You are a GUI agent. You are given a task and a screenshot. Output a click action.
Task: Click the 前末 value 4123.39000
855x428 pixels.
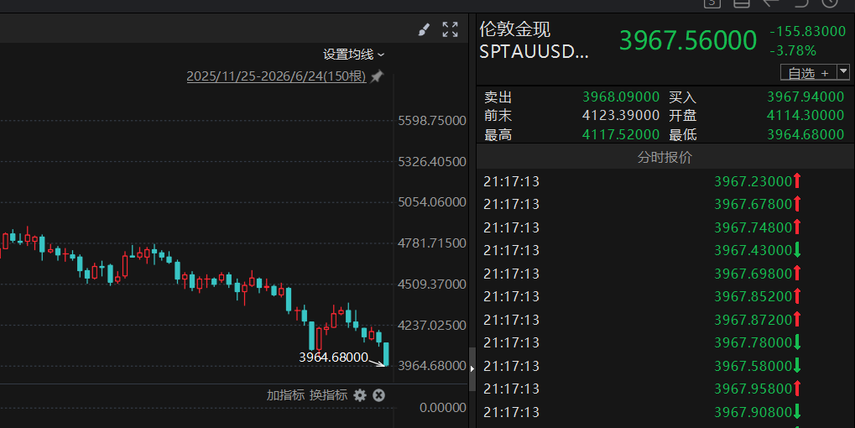pyautogui.click(x=621, y=116)
